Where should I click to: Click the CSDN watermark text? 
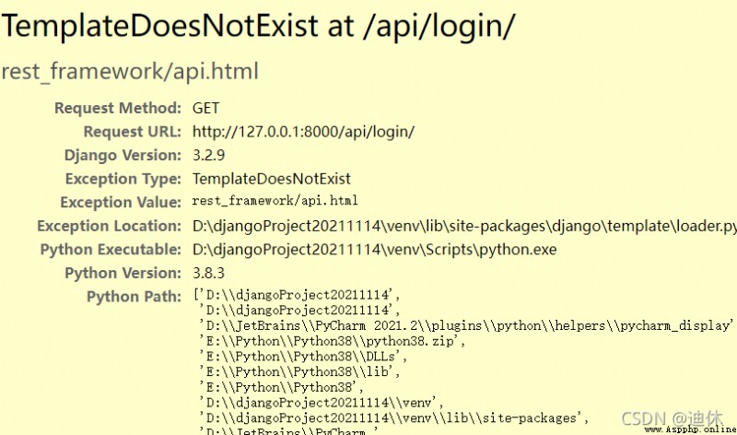click(x=673, y=417)
